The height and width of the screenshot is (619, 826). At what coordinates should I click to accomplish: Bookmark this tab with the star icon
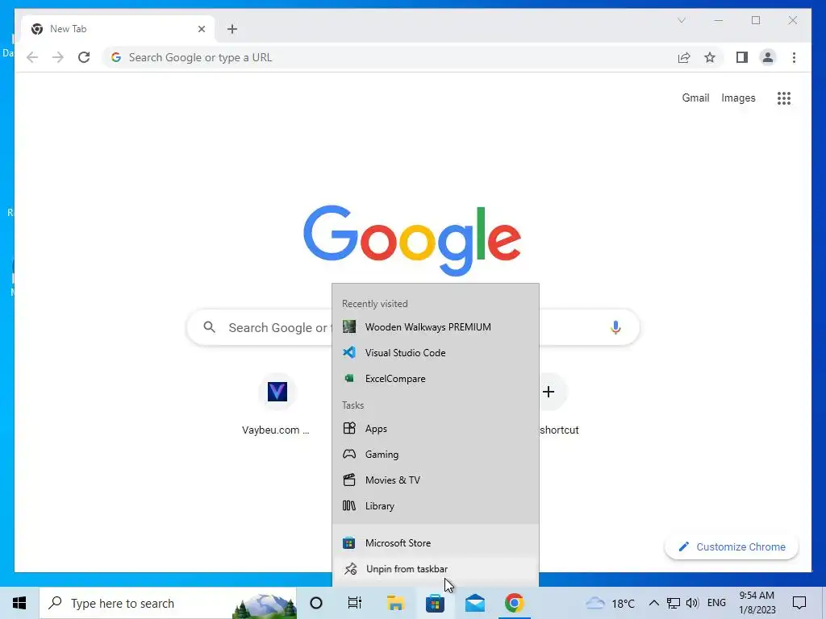point(710,57)
